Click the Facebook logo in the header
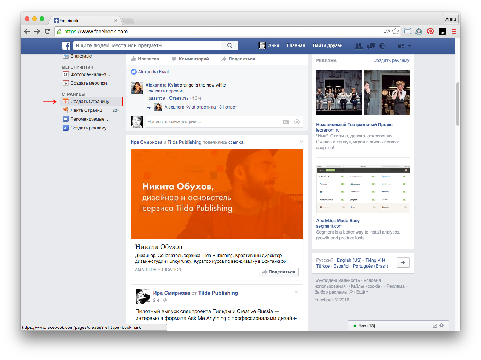 [x=66, y=46]
